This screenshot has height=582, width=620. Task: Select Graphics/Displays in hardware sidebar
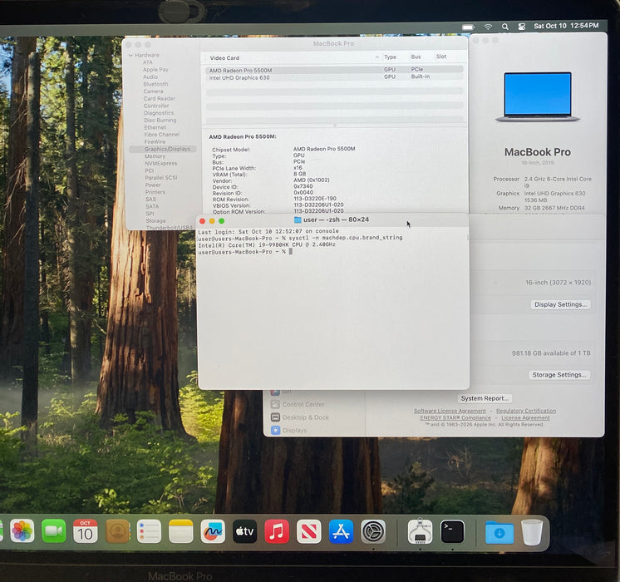(x=163, y=149)
